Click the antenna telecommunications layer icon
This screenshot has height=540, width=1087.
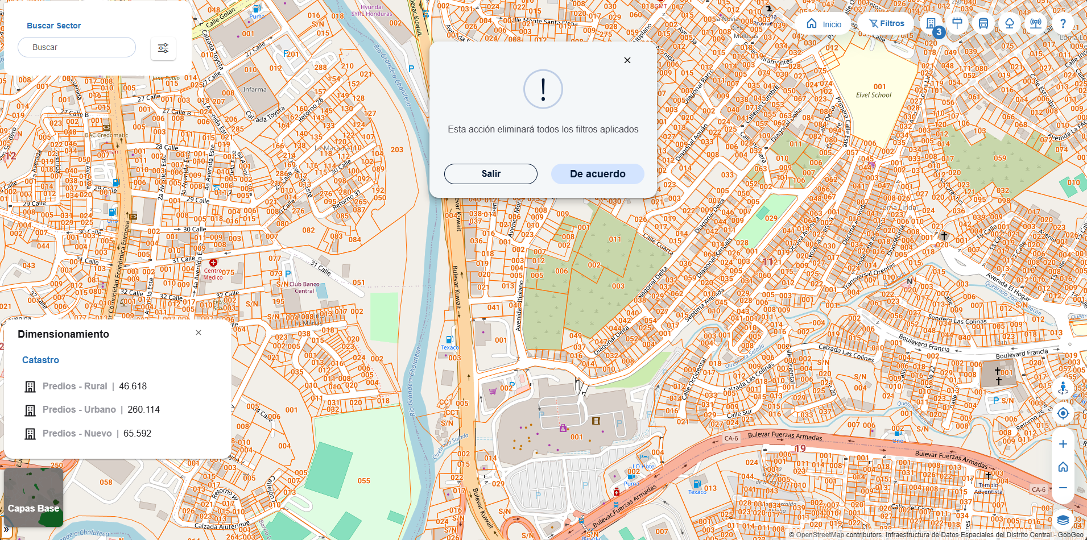pyautogui.click(x=1036, y=24)
